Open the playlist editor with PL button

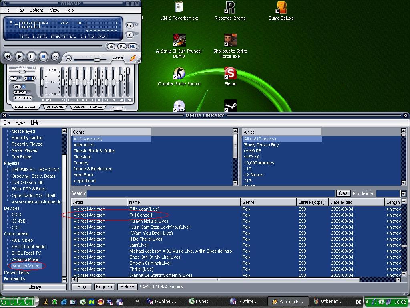[x=122, y=47]
